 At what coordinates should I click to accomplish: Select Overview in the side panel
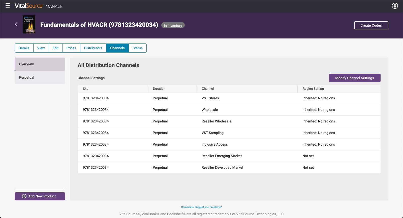[40, 64]
